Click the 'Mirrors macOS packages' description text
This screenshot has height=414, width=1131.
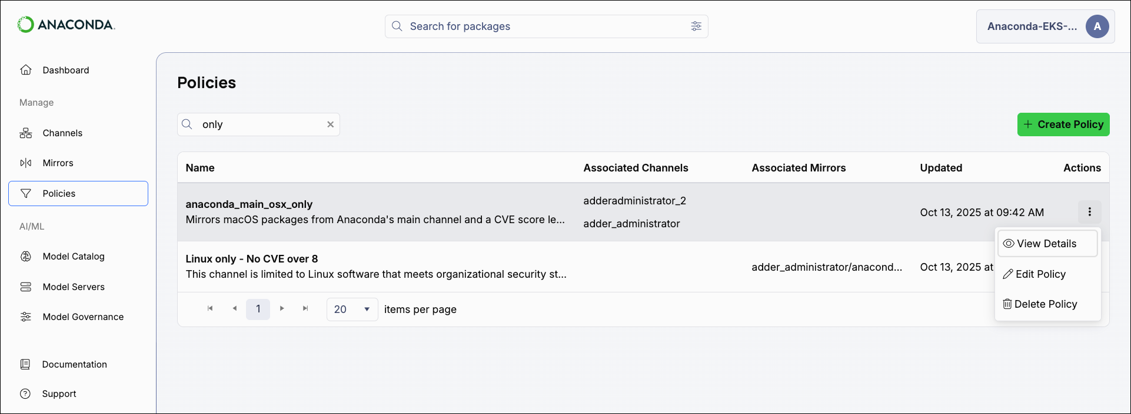[375, 220]
